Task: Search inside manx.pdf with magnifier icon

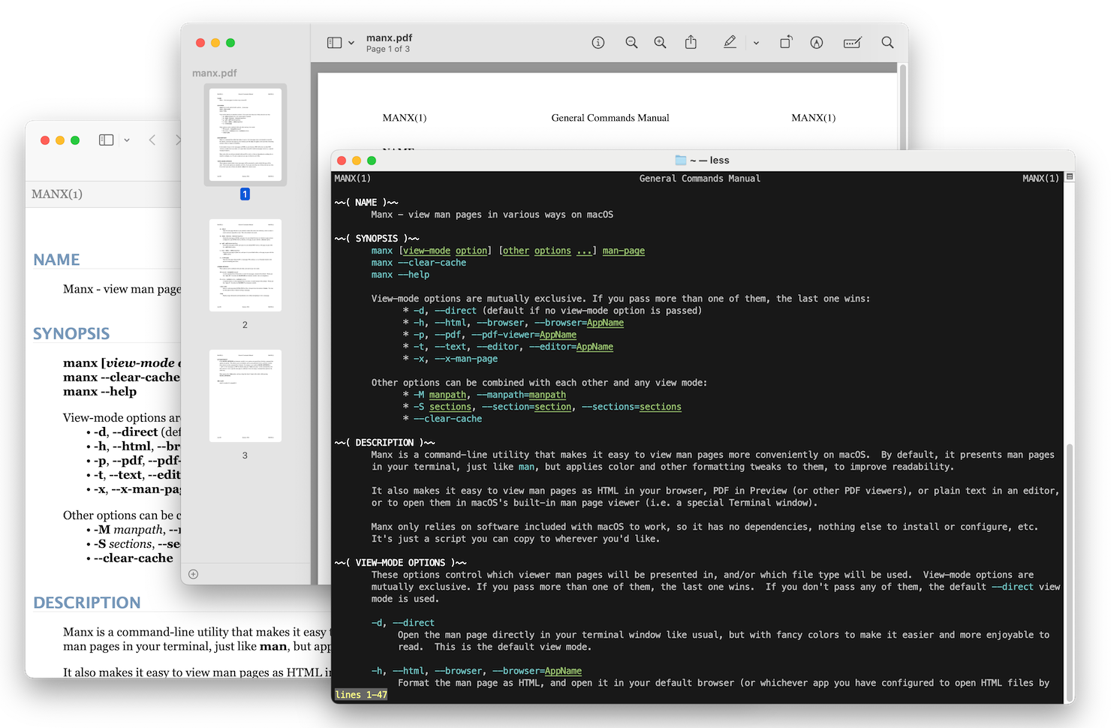Action: 887,43
